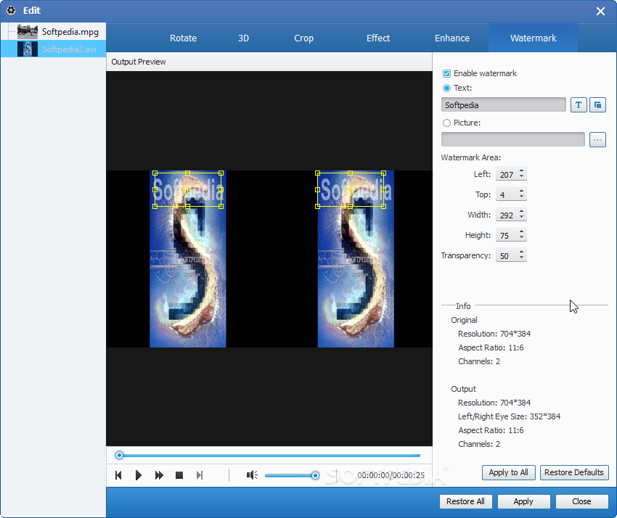617x518 pixels.
Task: Click the watermark text input field
Action: (x=503, y=105)
